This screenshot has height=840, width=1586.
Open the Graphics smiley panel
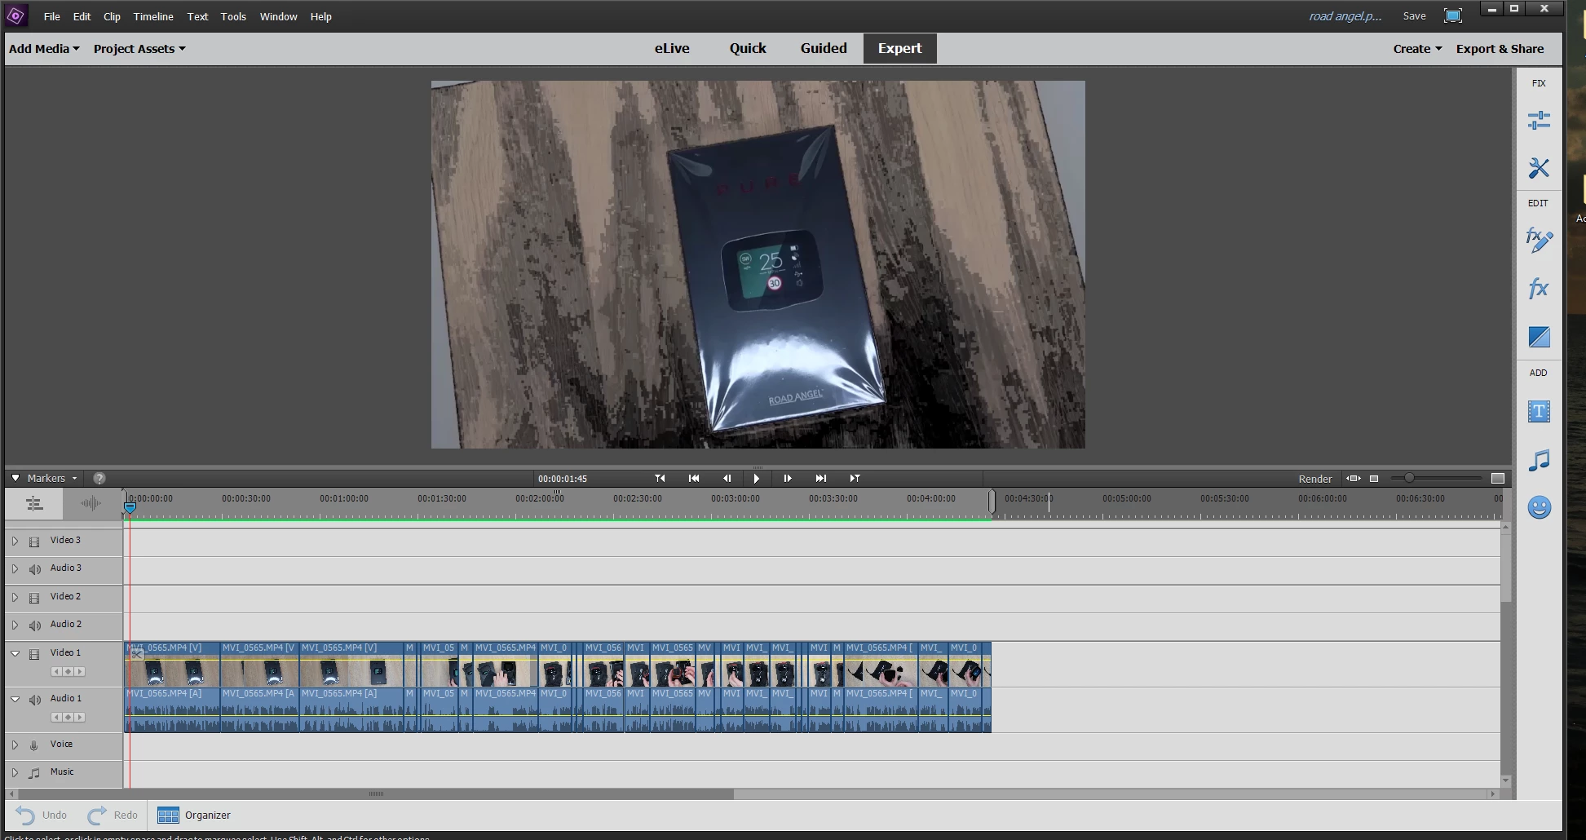pyautogui.click(x=1539, y=508)
